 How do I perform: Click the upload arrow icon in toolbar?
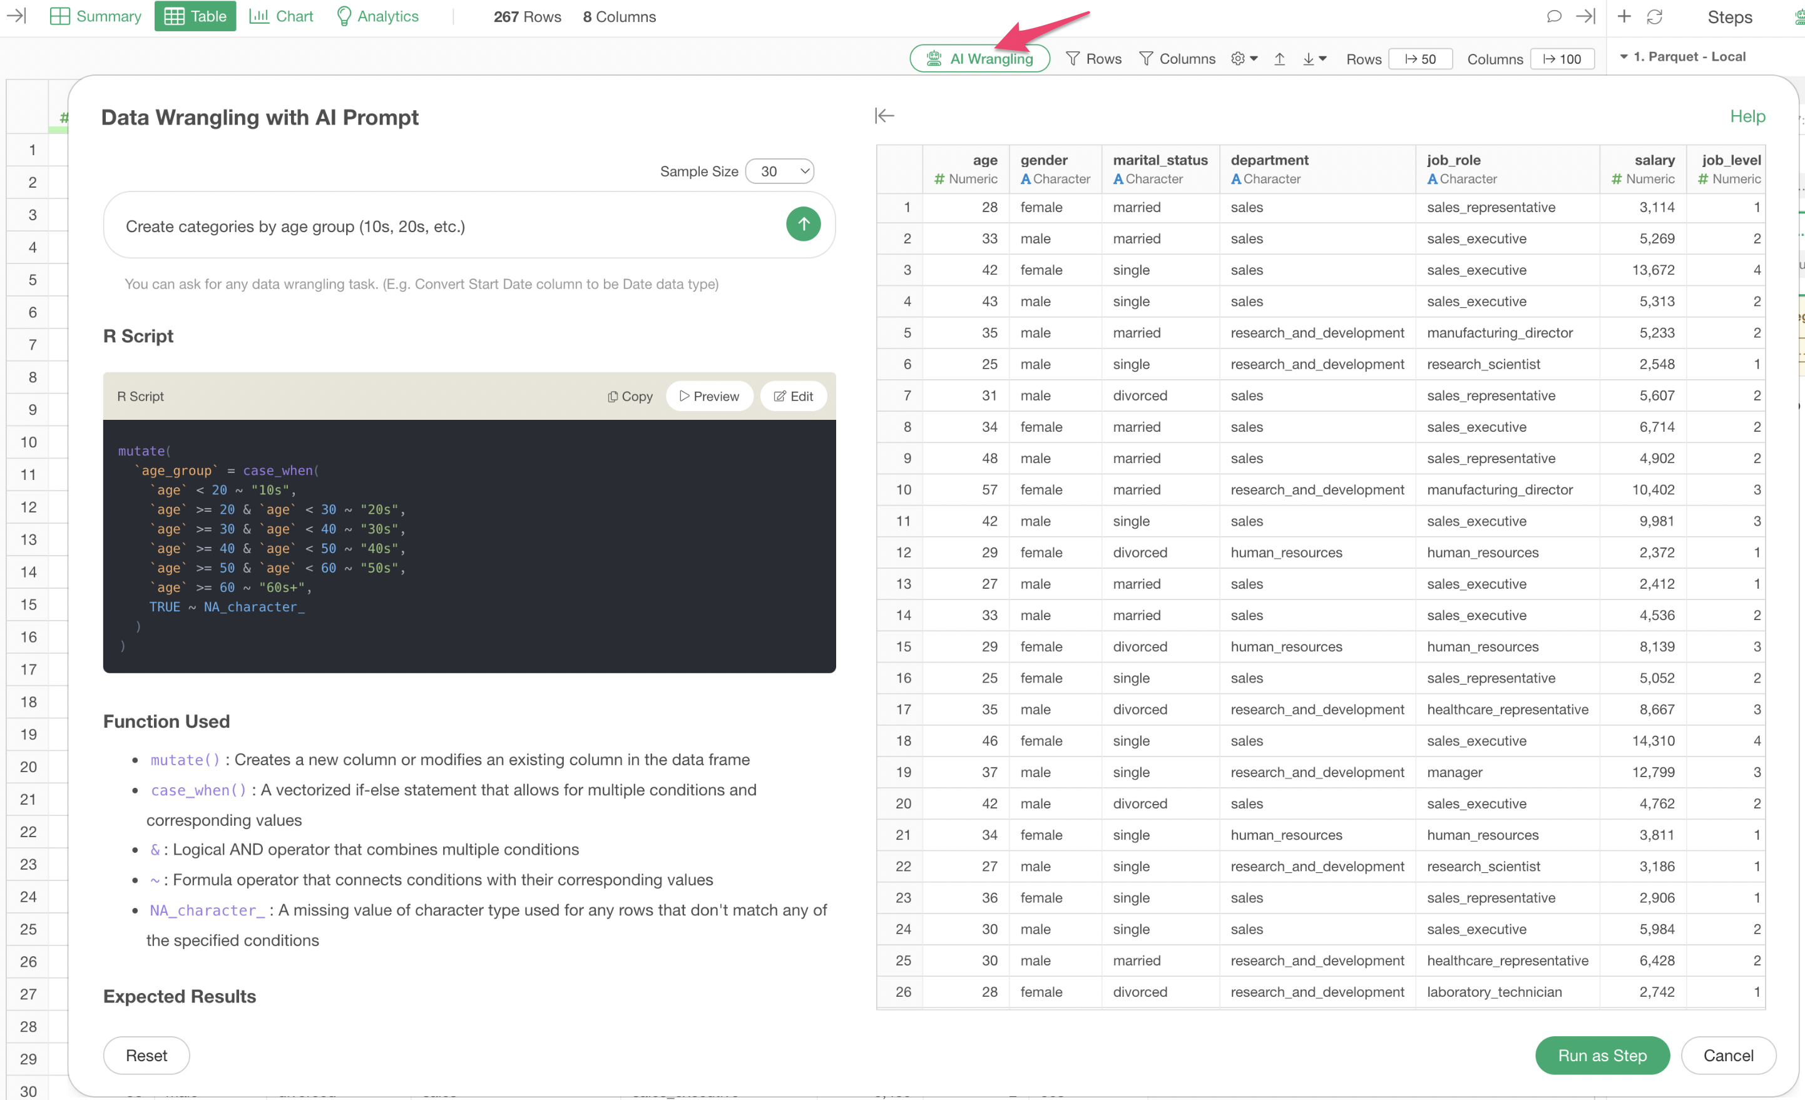point(1279,59)
